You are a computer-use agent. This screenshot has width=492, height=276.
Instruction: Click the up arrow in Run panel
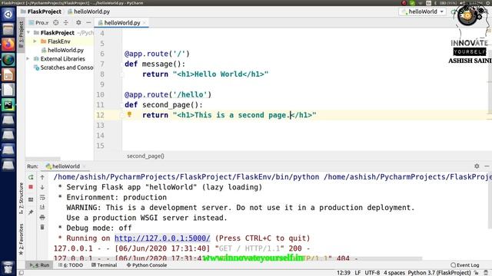point(42,177)
